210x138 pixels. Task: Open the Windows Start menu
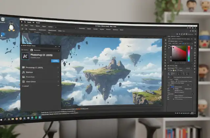click(x=1, y=120)
